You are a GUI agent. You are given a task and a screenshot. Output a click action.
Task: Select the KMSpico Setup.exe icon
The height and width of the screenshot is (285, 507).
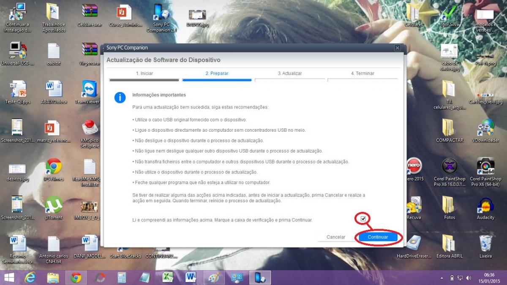89,134
